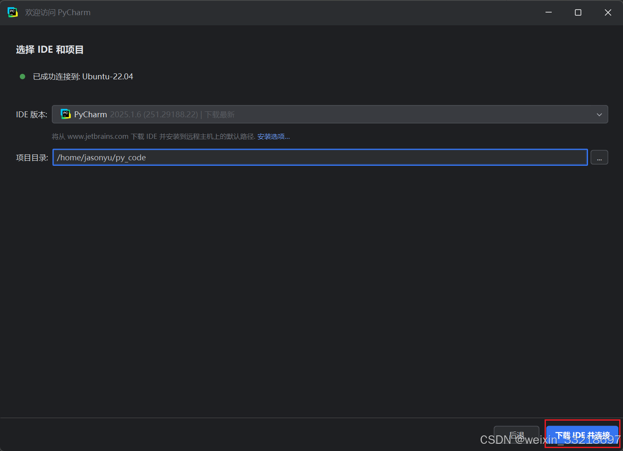
Task: Click the 已成功连接到: Ubuntu-22.04 status text
Action: [83, 76]
